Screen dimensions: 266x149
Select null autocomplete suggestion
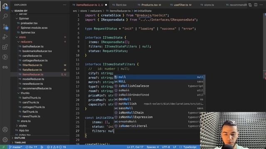click(159, 77)
